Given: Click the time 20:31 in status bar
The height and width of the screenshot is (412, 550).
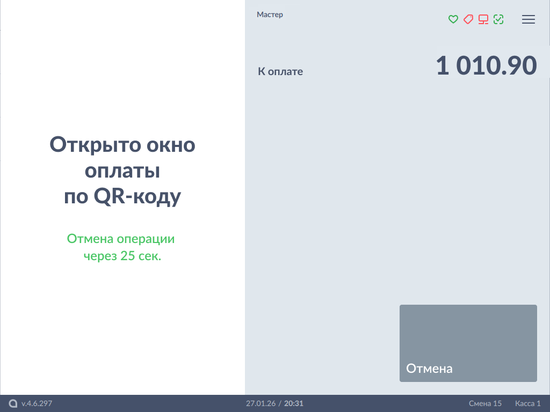Looking at the screenshot, I should coord(294,403).
